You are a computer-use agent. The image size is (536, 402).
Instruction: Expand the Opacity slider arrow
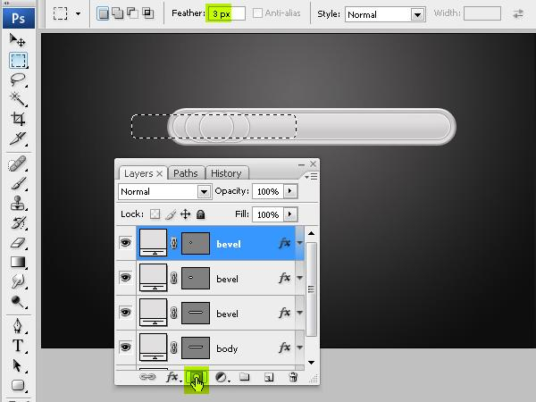click(290, 191)
